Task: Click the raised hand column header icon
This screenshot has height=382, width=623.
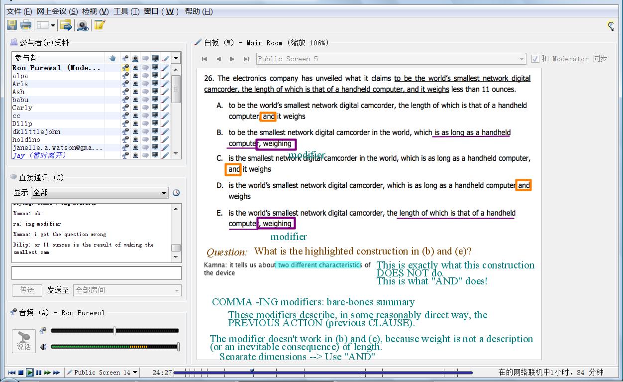Action: click(x=113, y=58)
